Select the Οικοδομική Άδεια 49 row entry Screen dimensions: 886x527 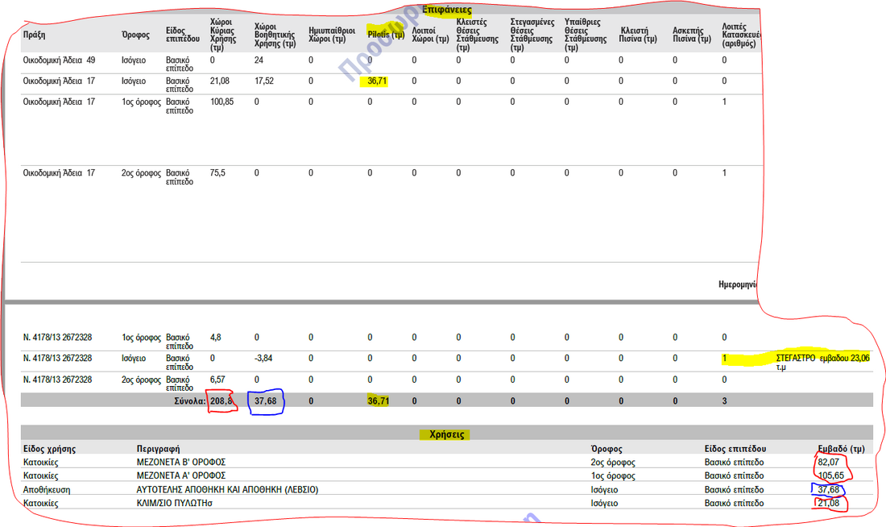(x=59, y=60)
